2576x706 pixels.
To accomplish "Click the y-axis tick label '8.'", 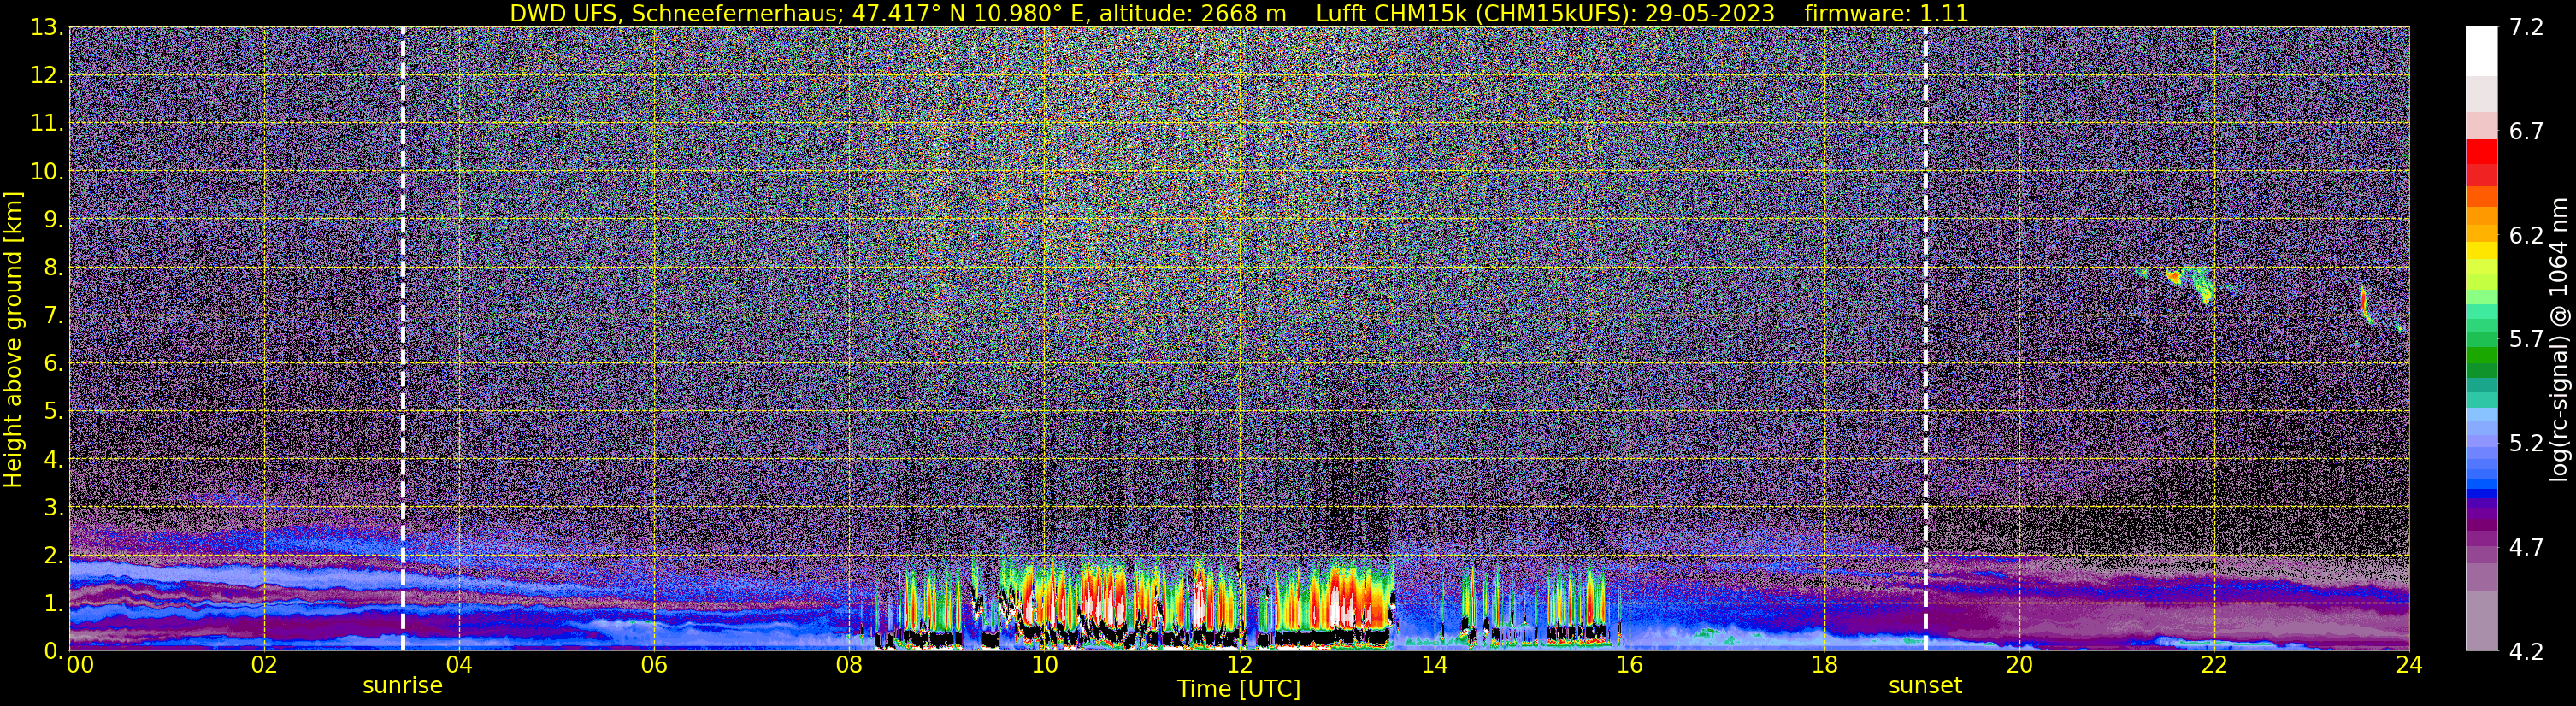I will tap(52, 267).
